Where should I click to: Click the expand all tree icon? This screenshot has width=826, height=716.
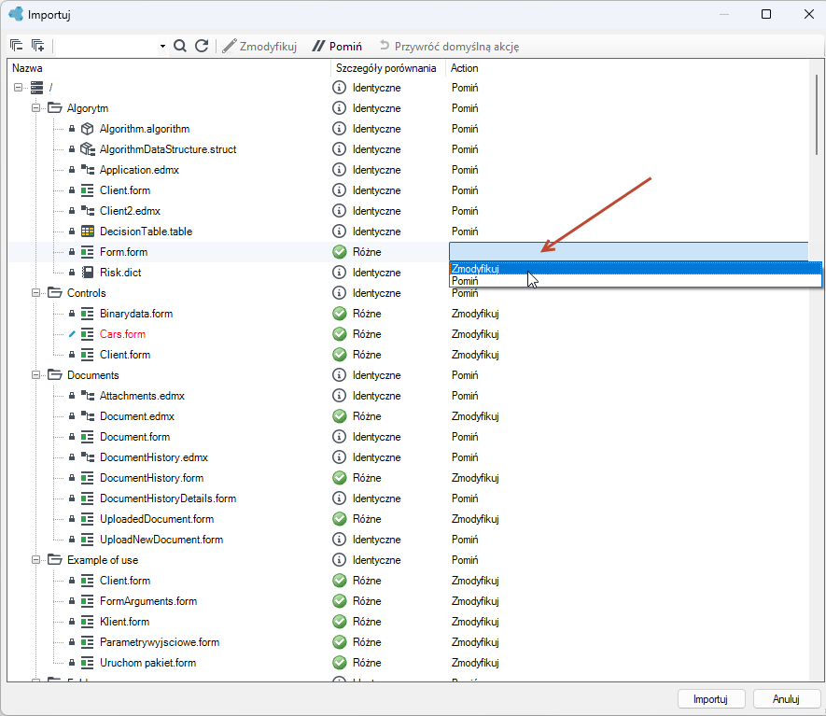click(x=38, y=46)
